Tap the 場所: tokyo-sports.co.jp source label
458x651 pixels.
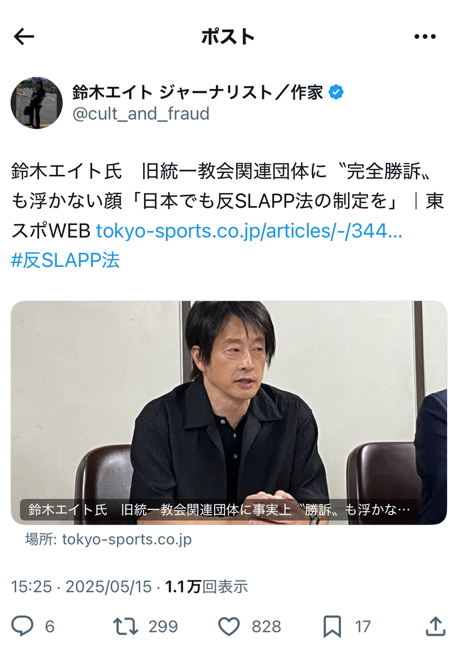click(x=108, y=540)
